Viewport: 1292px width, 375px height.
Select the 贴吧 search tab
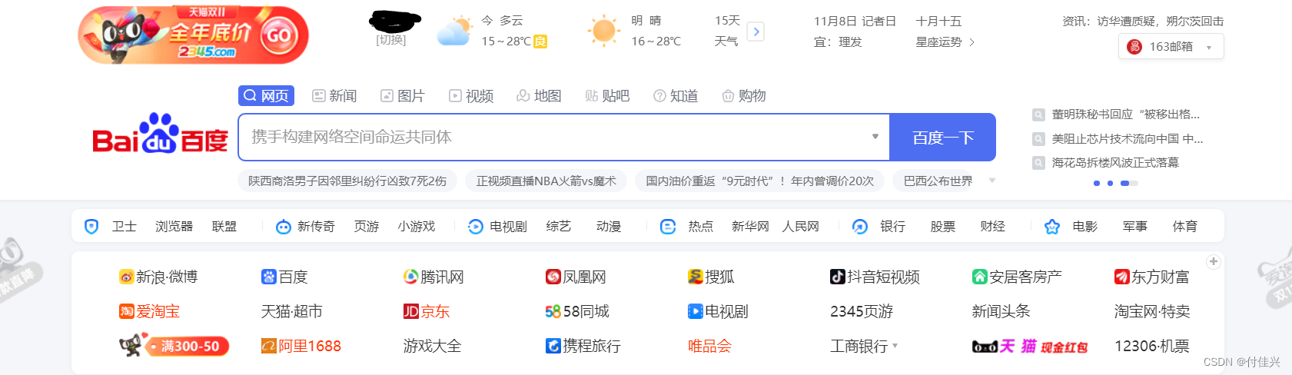pos(607,95)
